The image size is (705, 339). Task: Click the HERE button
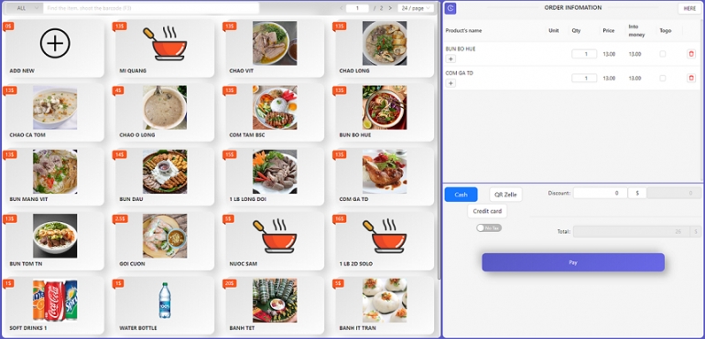[689, 8]
